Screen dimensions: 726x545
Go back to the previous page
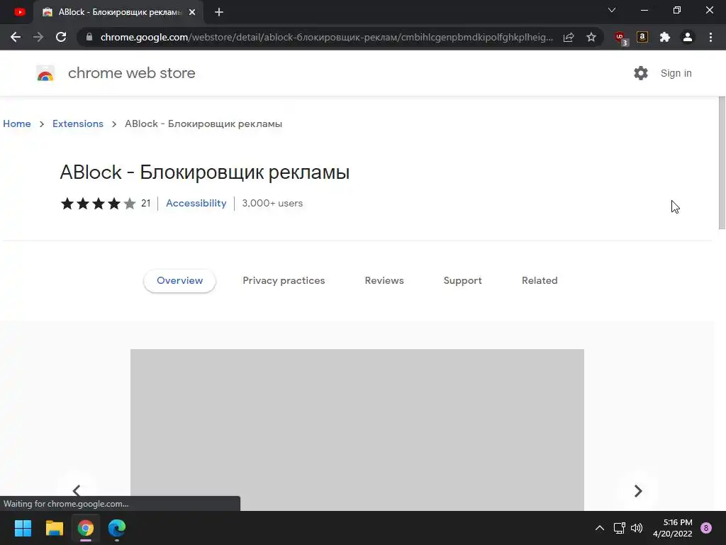[x=16, y=37]
